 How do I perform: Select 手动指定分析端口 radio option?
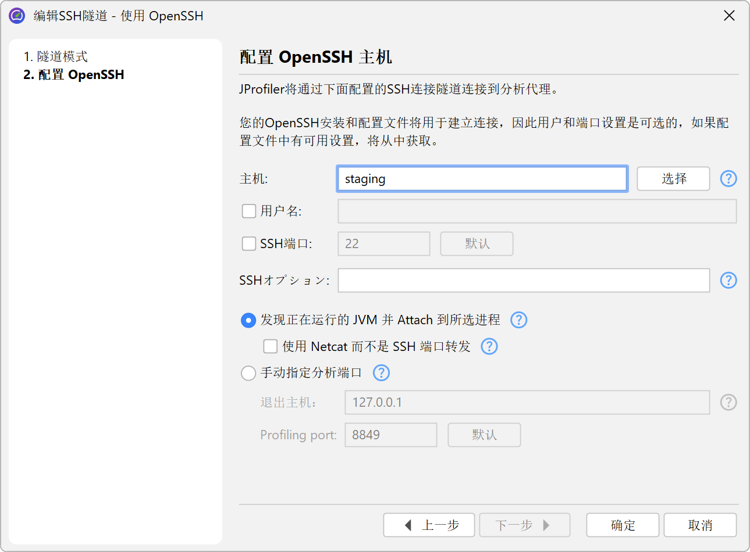(248, 373)
